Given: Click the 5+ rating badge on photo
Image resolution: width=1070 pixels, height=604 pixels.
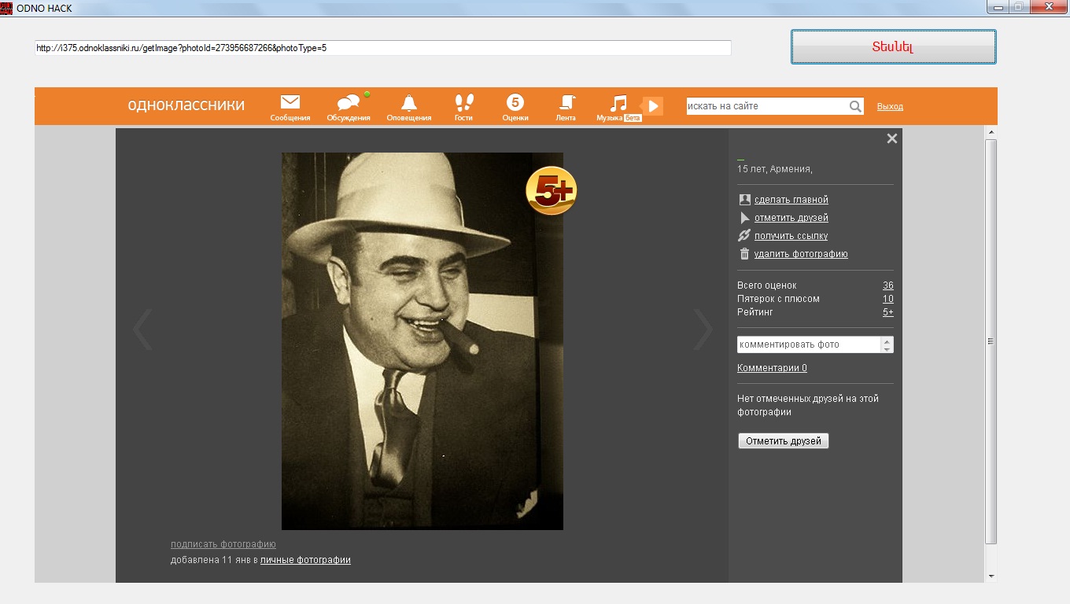Looking at the screenshot, I should [x=552, y=190].
